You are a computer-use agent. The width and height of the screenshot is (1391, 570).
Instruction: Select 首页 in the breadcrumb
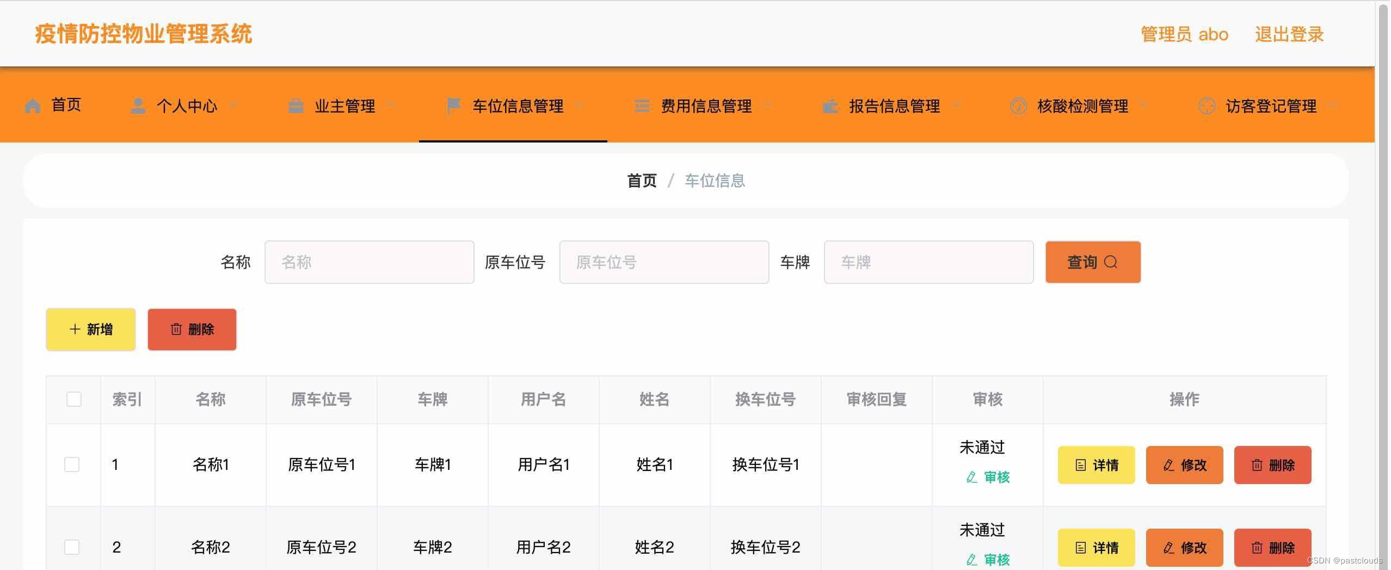point(641,181)
